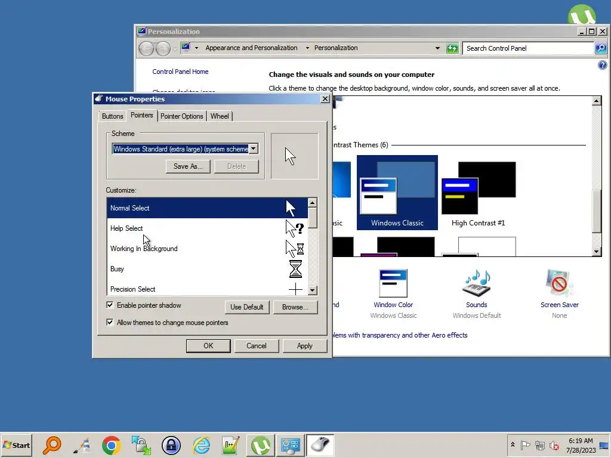
Task: Select the Windows Classic theme
Action: pos(397,193)
